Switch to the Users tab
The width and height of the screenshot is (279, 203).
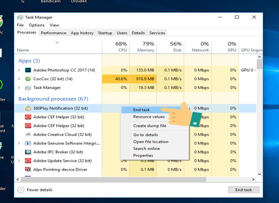122,33
